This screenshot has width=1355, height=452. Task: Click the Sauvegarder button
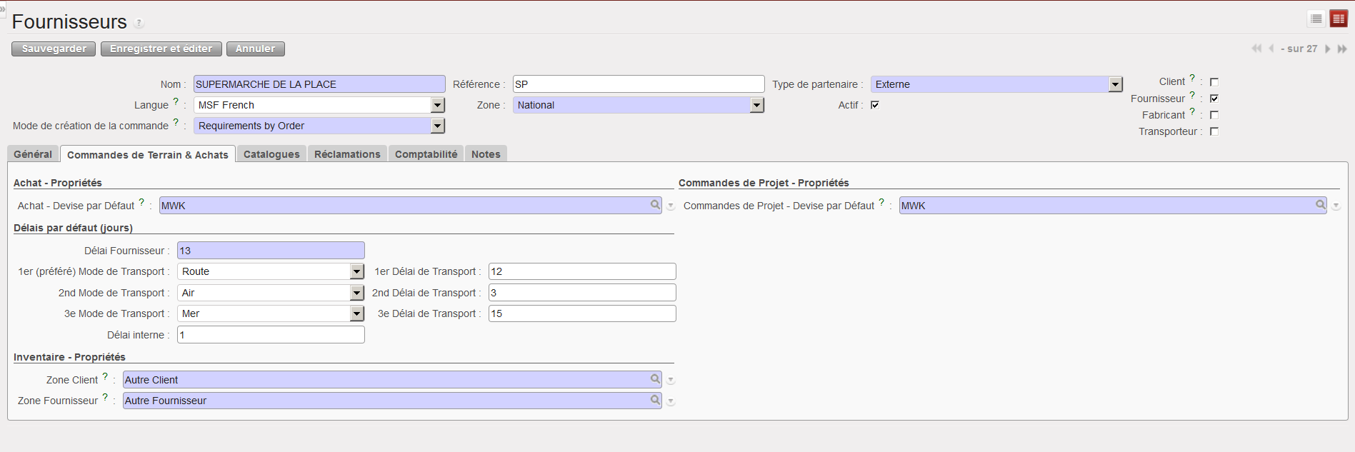(54, 49)
